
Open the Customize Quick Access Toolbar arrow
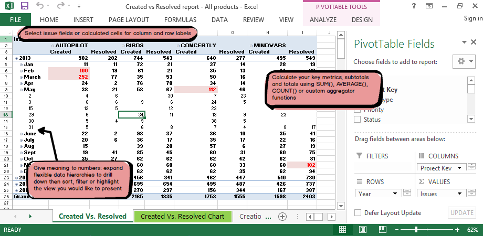[x=79, y=6]
